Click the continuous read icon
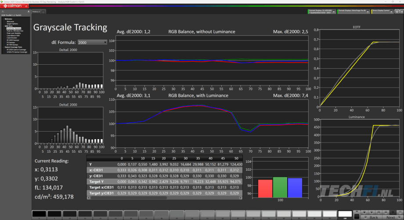This screenshot has height=220, width=404. coord(386,213)
